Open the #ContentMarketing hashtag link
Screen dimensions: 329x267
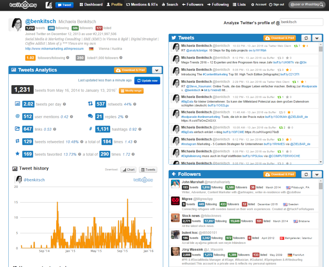click(215, 74)
